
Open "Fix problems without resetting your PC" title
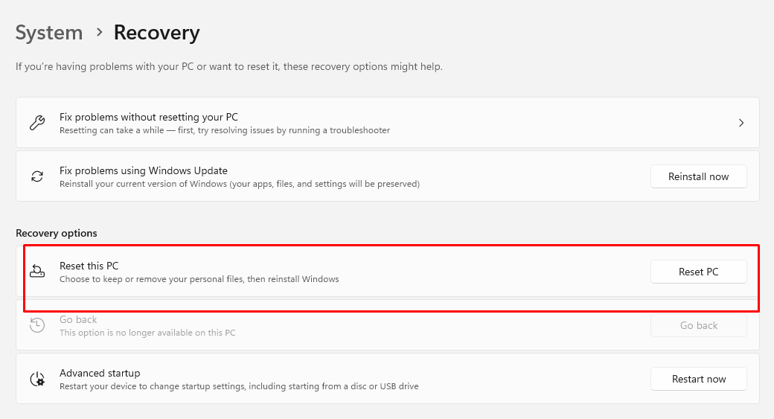[x=149, y=117]
